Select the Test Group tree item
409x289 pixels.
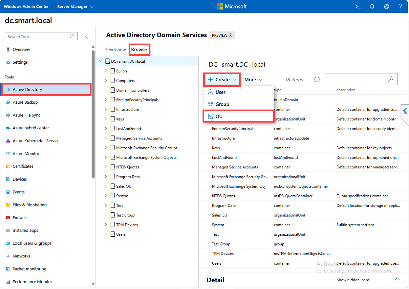pos(125,215)
